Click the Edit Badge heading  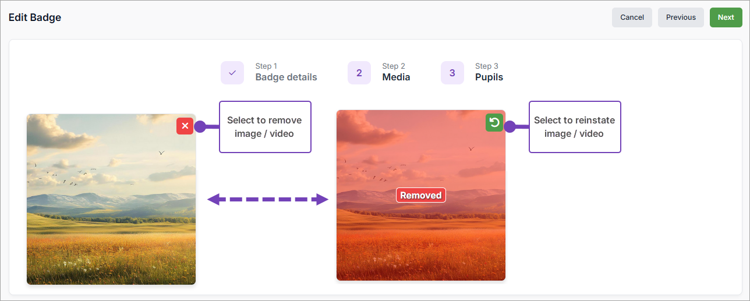[x=35, y=17]
